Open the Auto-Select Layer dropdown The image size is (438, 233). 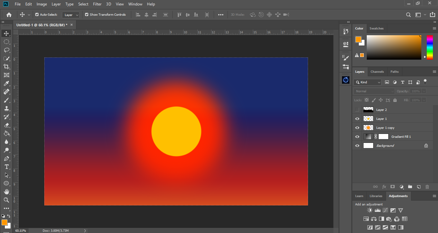[x=71, y=15]
